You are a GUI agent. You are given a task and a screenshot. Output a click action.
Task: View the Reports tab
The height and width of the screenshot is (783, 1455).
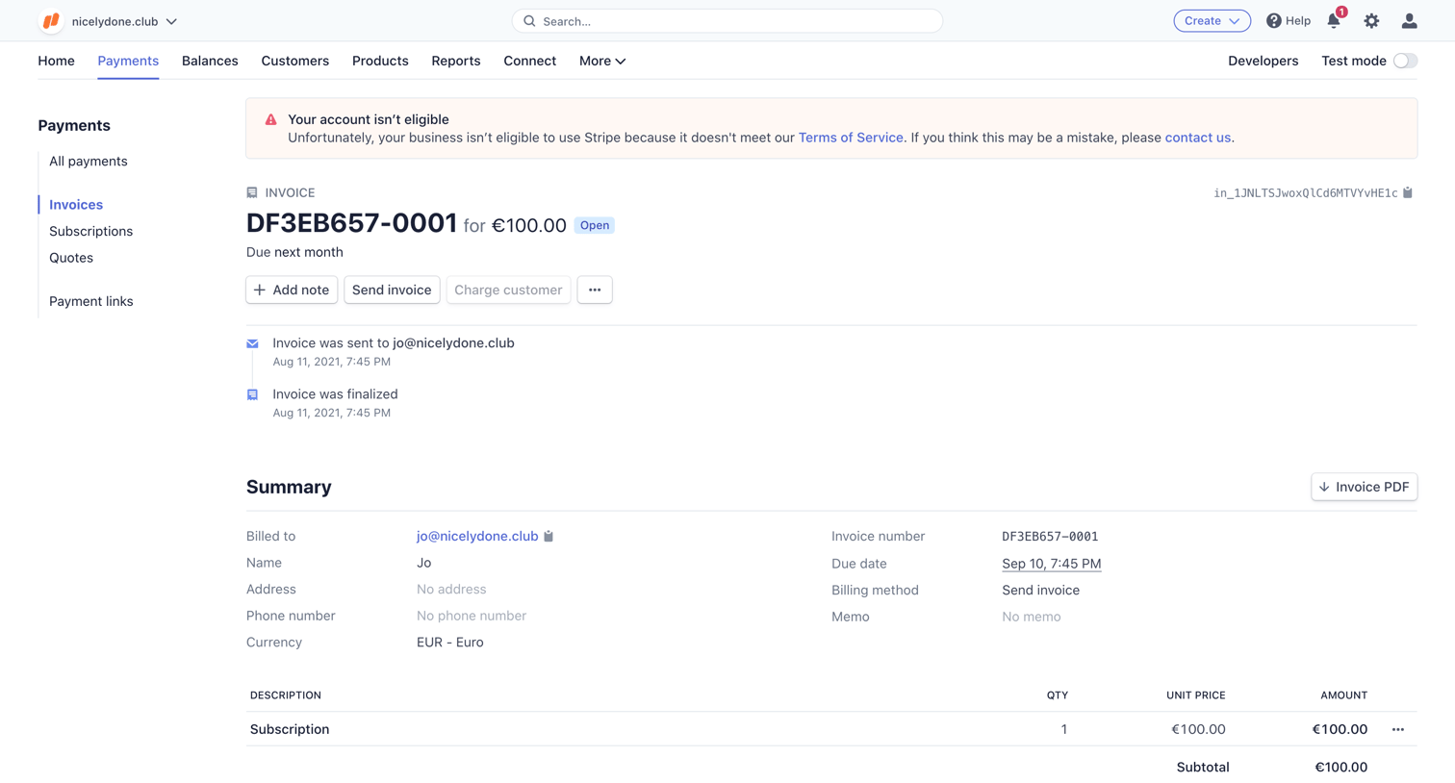coord(456,61)
